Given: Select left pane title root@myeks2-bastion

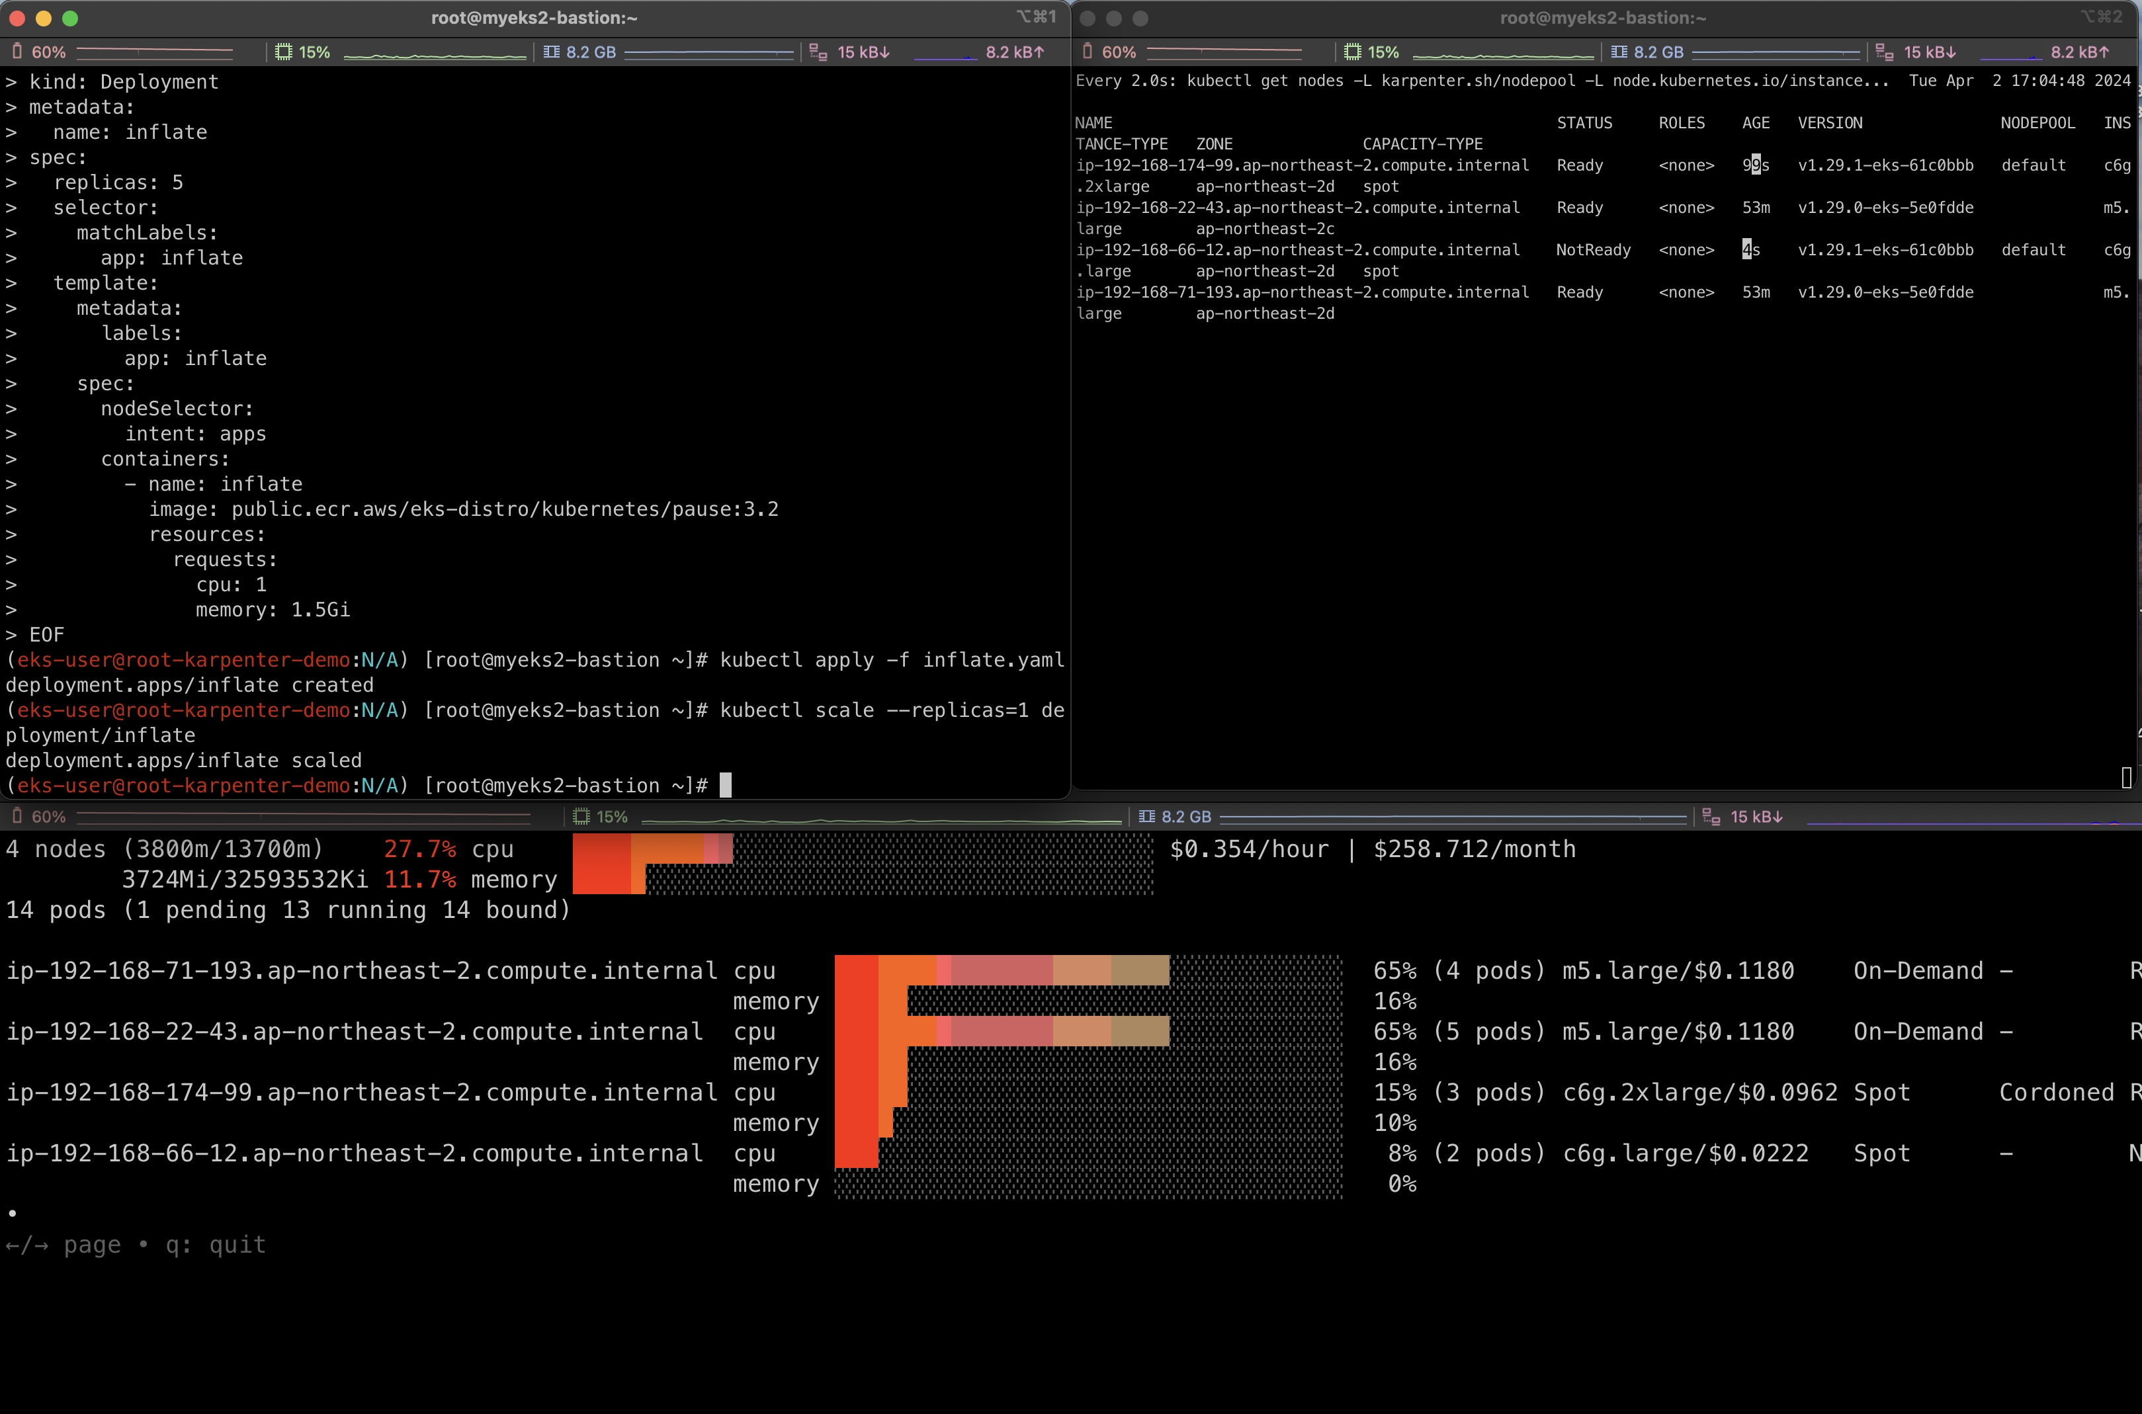Looking at the screenshot, I should click(535, 17).
